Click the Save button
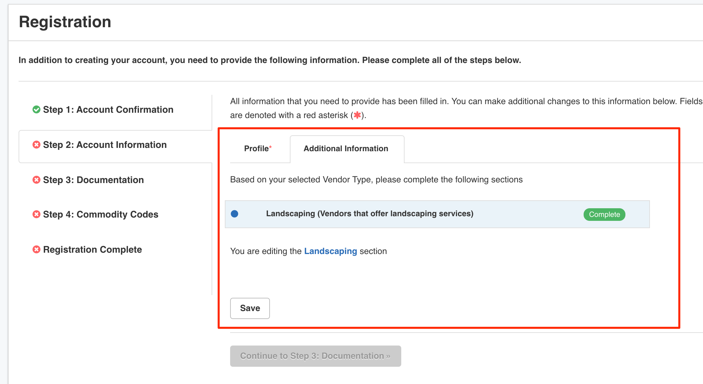This screenshot has height=384, width=703. (250, 308)
